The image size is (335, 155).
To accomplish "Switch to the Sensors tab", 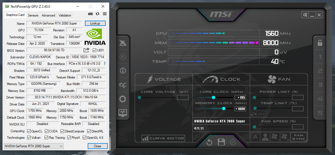I will point(33,15).
